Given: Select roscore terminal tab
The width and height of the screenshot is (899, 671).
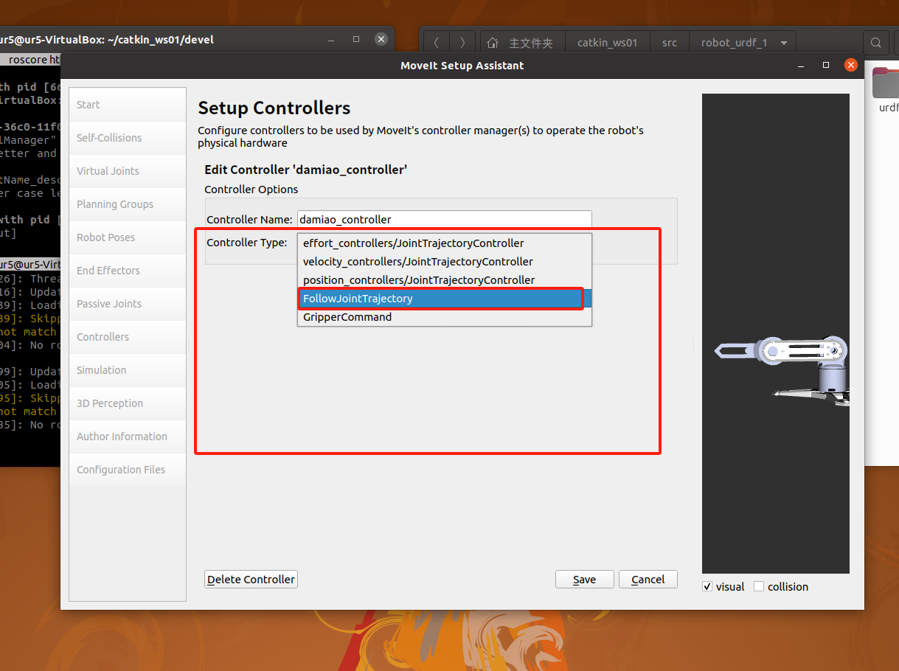Looking at the screenshot, I should 31,60.
